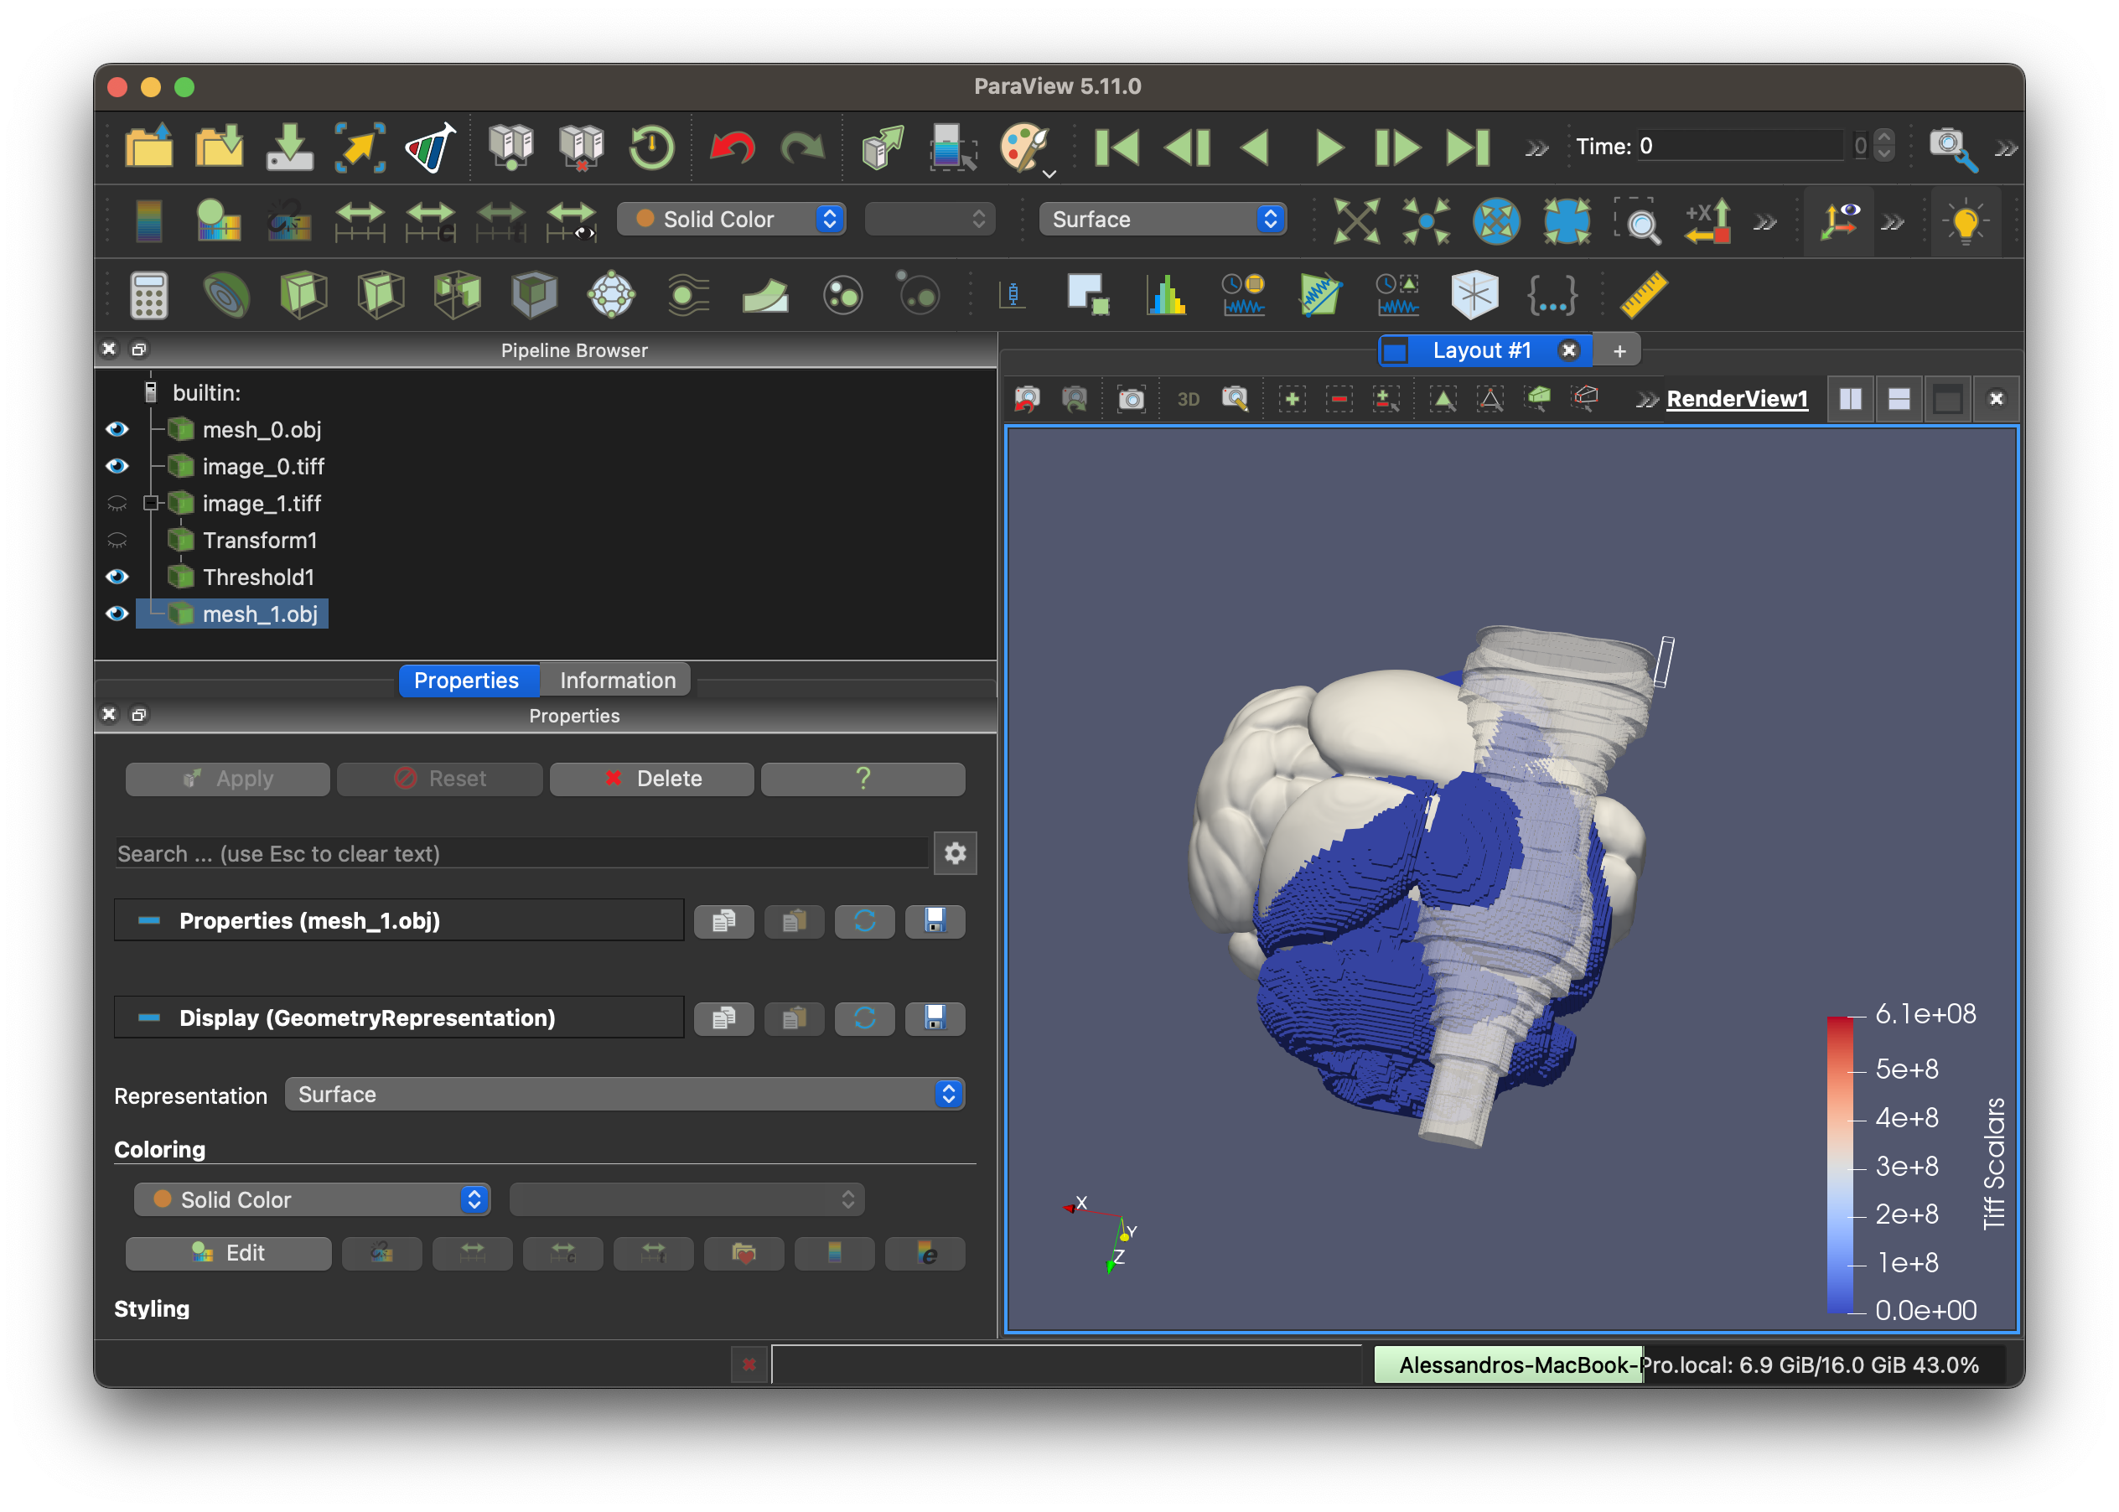Collapse the image_1.tiff tree node
2119x1512 pixels.
(x=152, y=504)
